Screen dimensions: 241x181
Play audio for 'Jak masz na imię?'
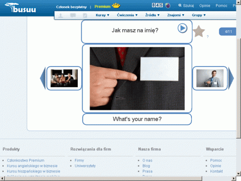pyautogui.click(x=182, y=28)
